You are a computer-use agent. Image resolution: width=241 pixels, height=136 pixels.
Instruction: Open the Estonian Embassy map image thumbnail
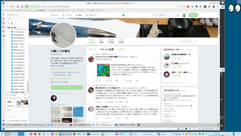tap(104, 70)
